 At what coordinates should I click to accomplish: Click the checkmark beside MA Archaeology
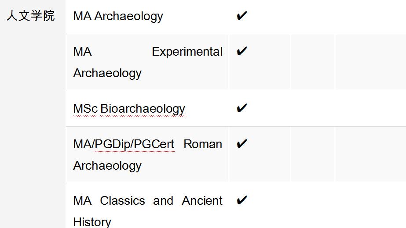(x=242, y=16)
